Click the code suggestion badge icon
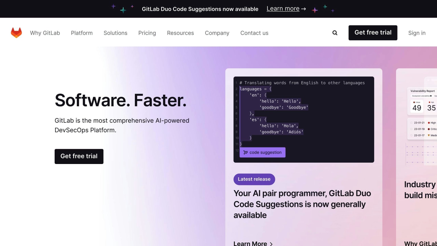Image resolution: width=437 pixels, height=246 pixels. [245, 152]
